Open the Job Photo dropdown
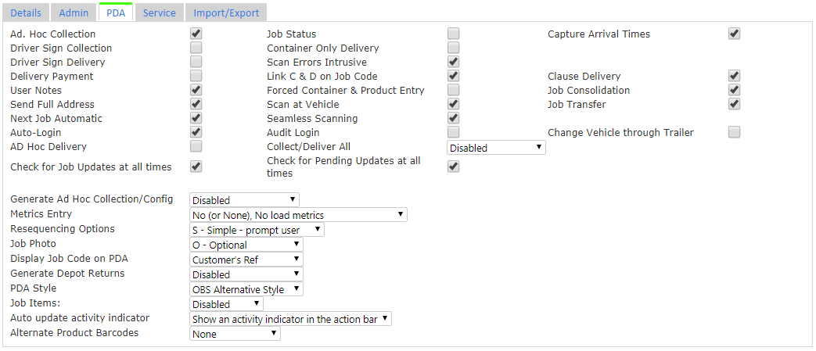 246,245
